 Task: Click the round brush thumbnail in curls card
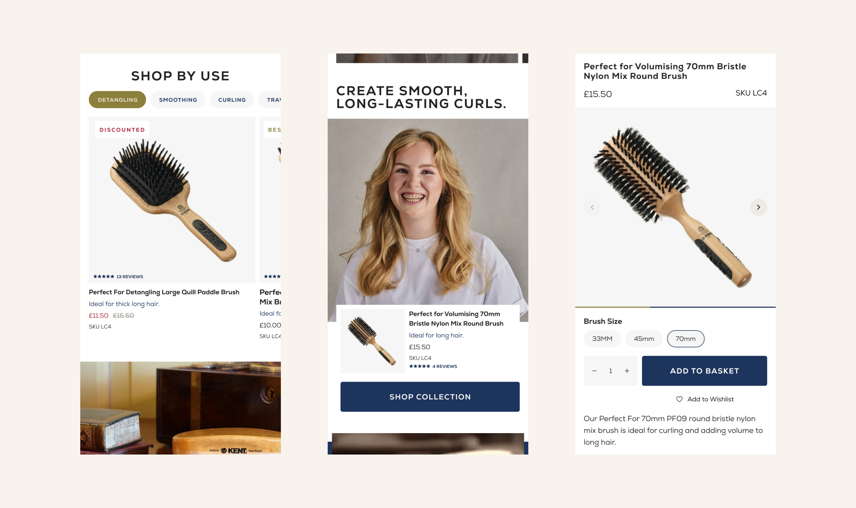coord(372,341)
